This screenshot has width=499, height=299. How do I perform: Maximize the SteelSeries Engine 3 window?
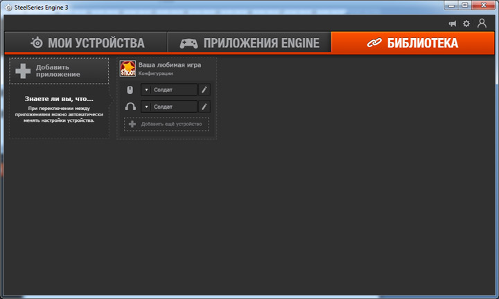[465, 6]
